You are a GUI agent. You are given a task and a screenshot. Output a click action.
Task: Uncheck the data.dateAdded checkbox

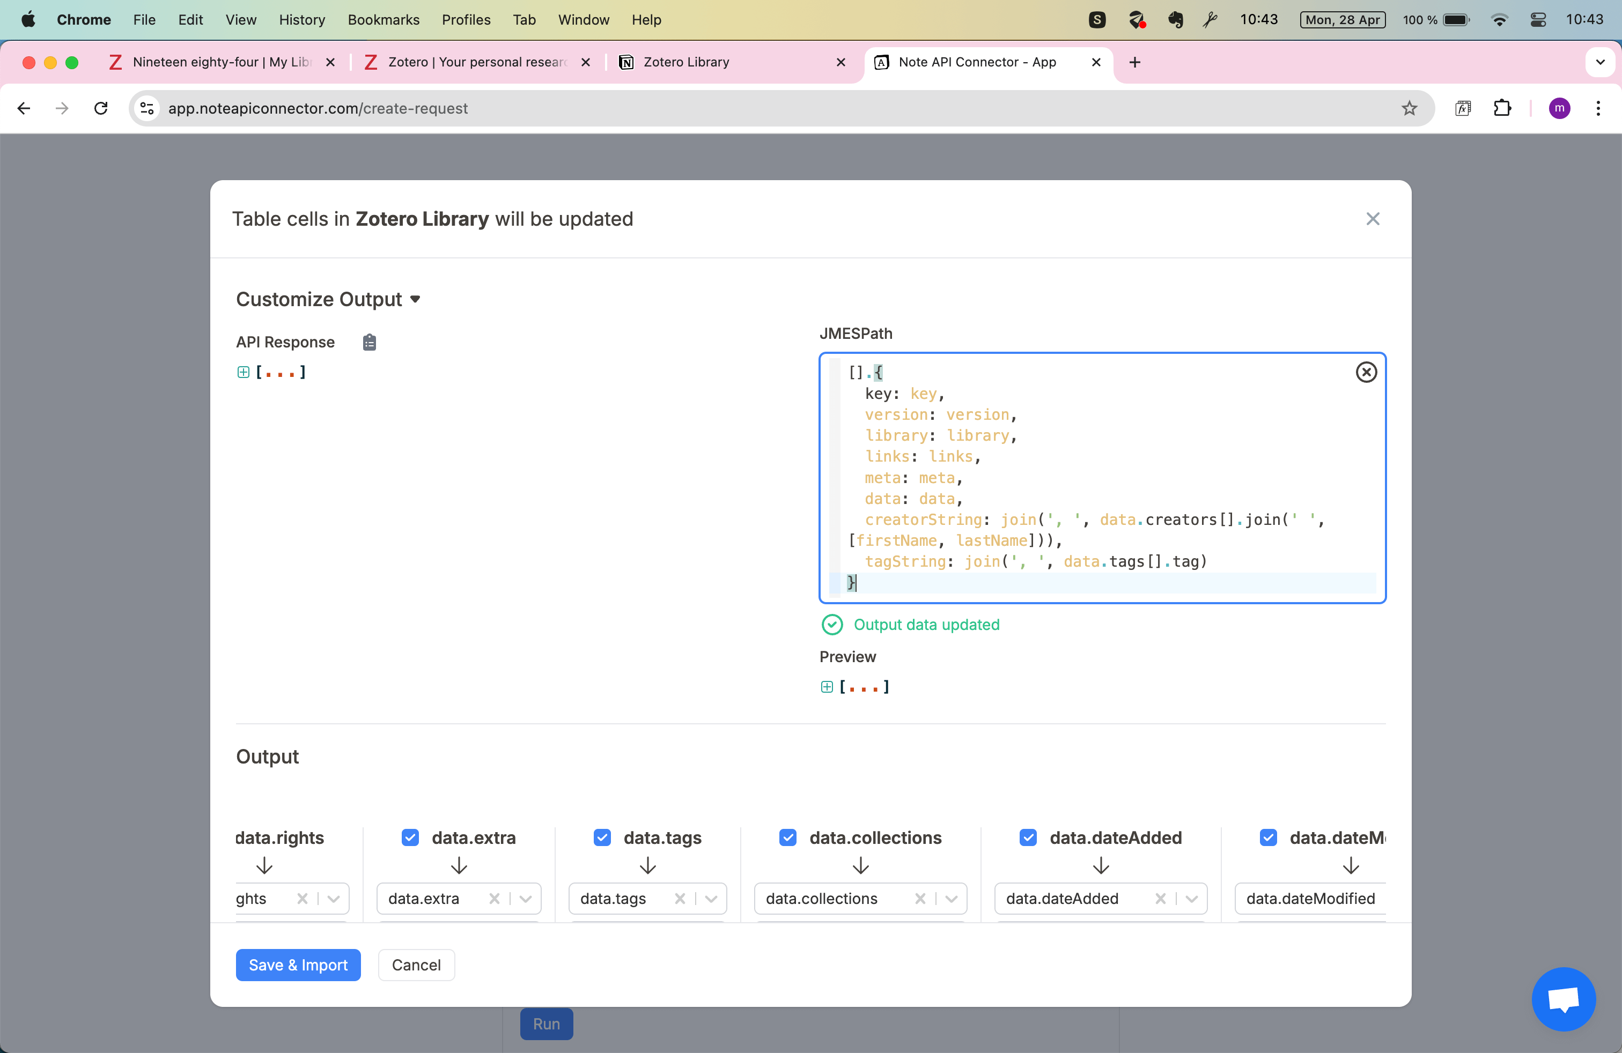(x=1028, y=837)
